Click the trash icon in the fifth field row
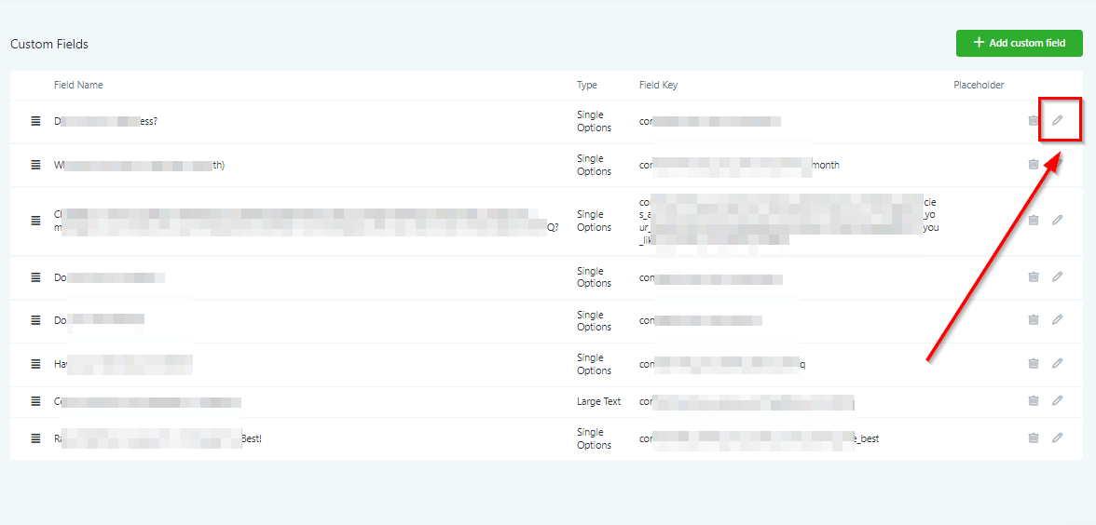The image size is (1096, 525). [1033, 319]
